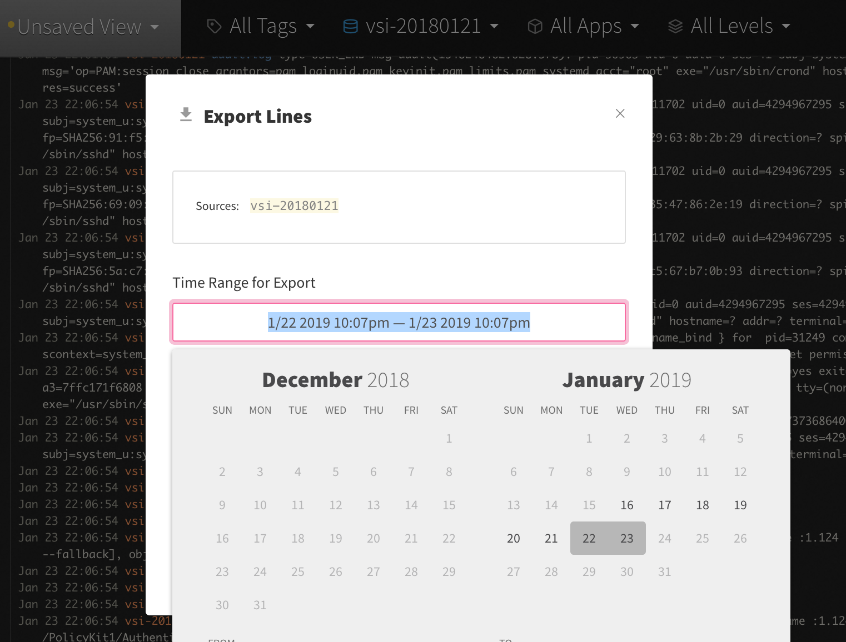The width and height of the screenshot is (846, 642).
Task: Select December 25 on the calendar
Action: tap(298, 571)
